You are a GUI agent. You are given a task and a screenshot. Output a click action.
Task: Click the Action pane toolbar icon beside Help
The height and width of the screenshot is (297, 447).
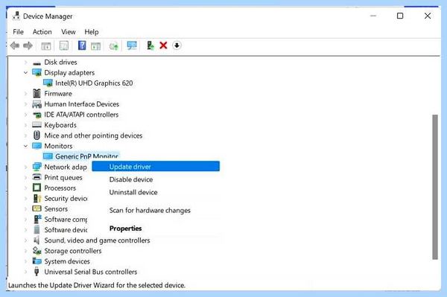[x=95, y=46]
